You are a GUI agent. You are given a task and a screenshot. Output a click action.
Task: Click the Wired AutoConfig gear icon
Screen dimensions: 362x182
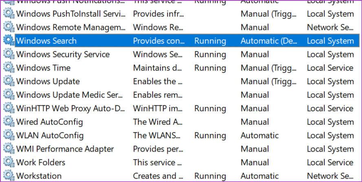point(8,122)
